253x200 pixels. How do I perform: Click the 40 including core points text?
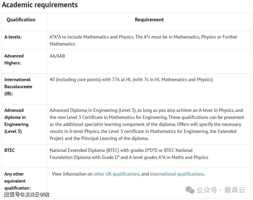(131, 80)
